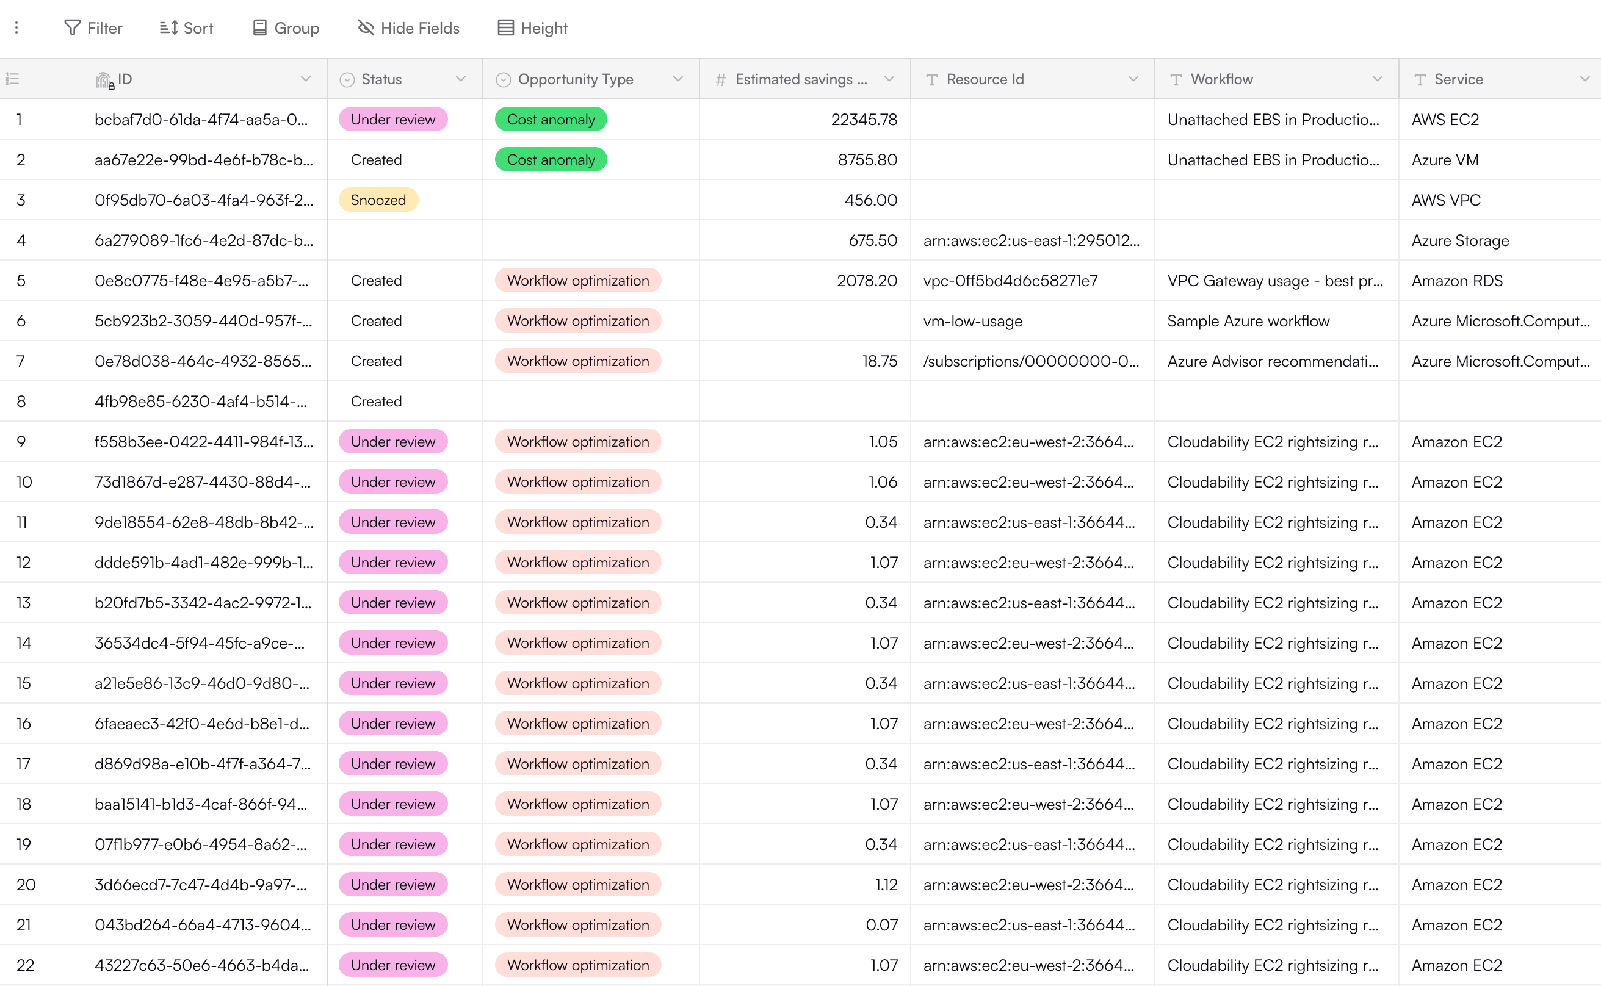Viewport: 1601px width, 986px height.
Task: Click the Group icon in toolbar
Action: tap(259, 28)
